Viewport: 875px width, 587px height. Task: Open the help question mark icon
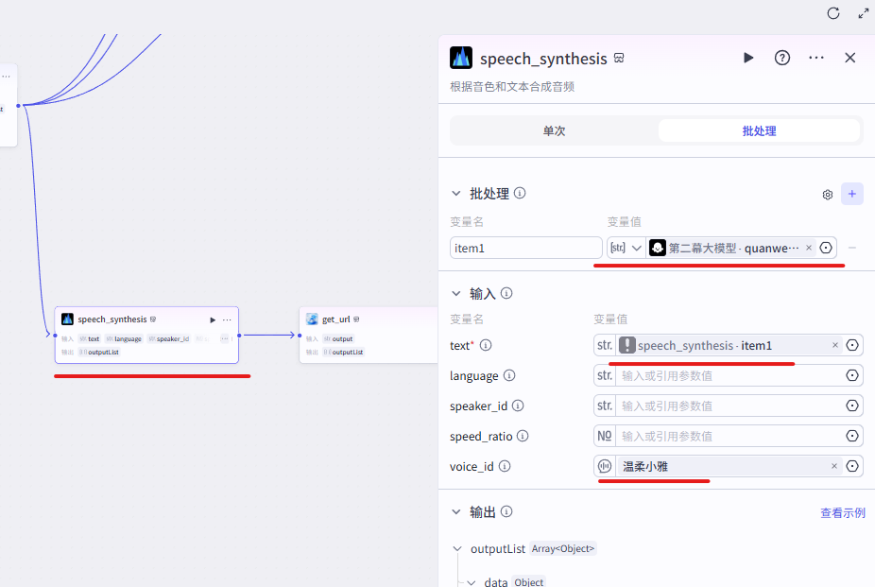(782, 58)
